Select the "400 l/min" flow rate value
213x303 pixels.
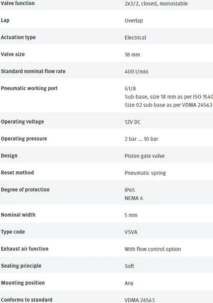[x=136, y=71]
